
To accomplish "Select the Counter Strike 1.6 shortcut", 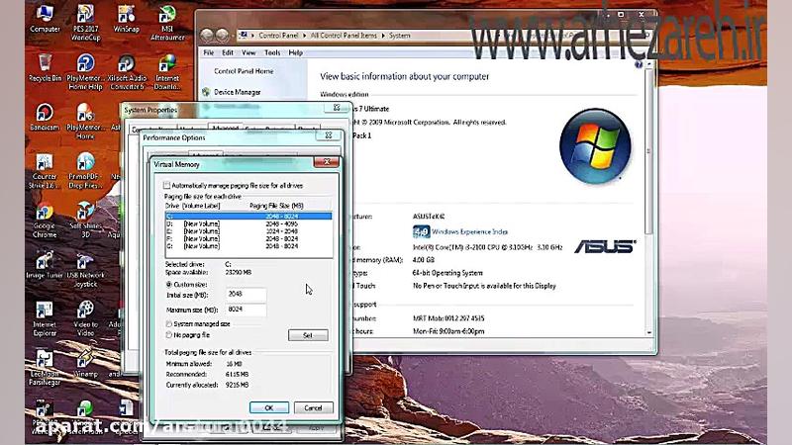I will click(45, 170).
